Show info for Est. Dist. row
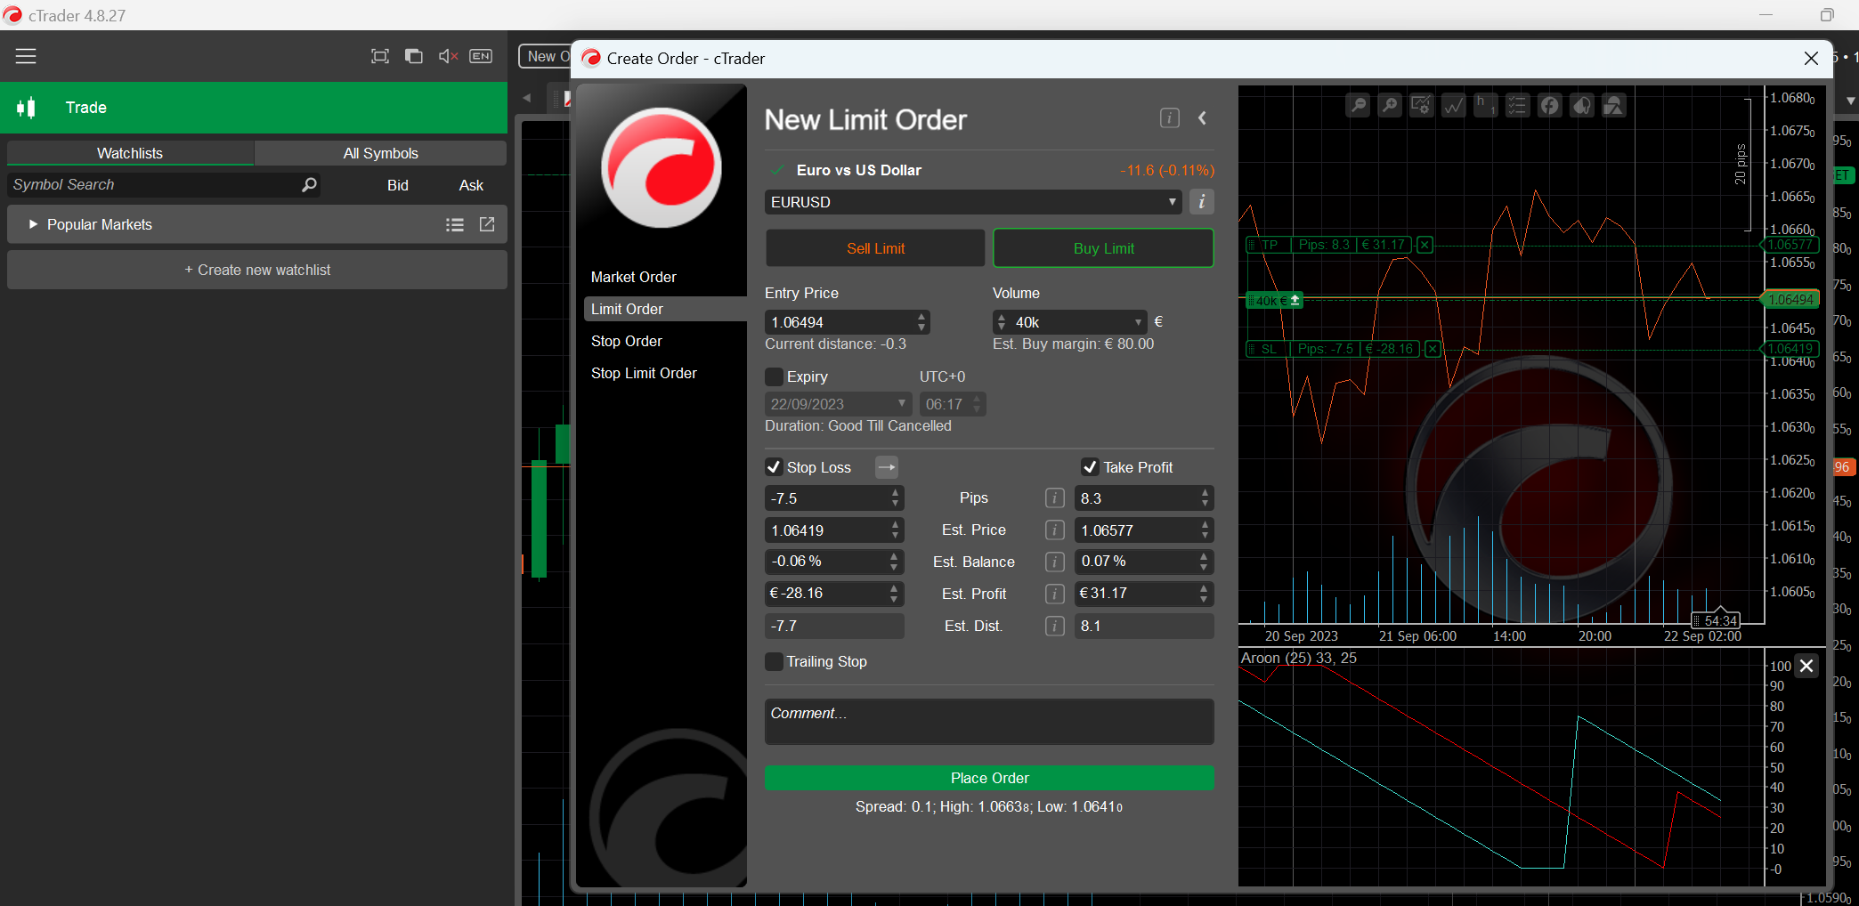The height and width of the screenshot is (906, 1859). pyautogui.click(x=1055, y=626)
